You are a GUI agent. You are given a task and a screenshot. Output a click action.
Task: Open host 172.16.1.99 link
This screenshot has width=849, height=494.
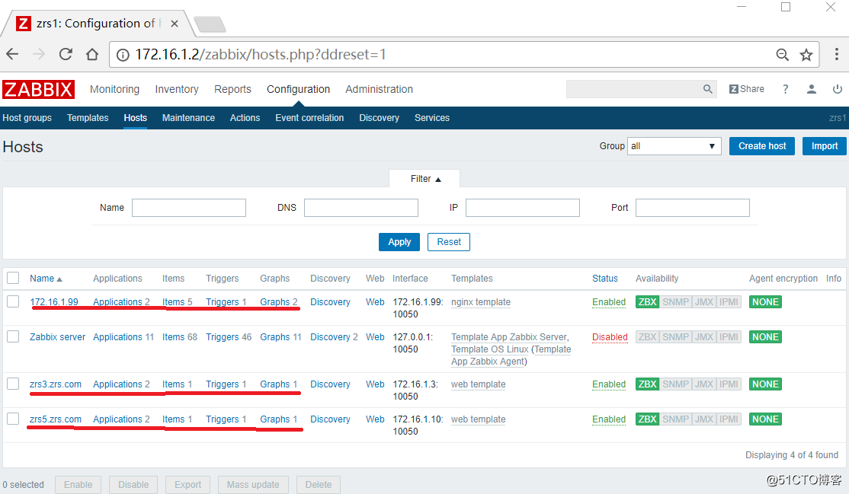(x=54, y=302)
